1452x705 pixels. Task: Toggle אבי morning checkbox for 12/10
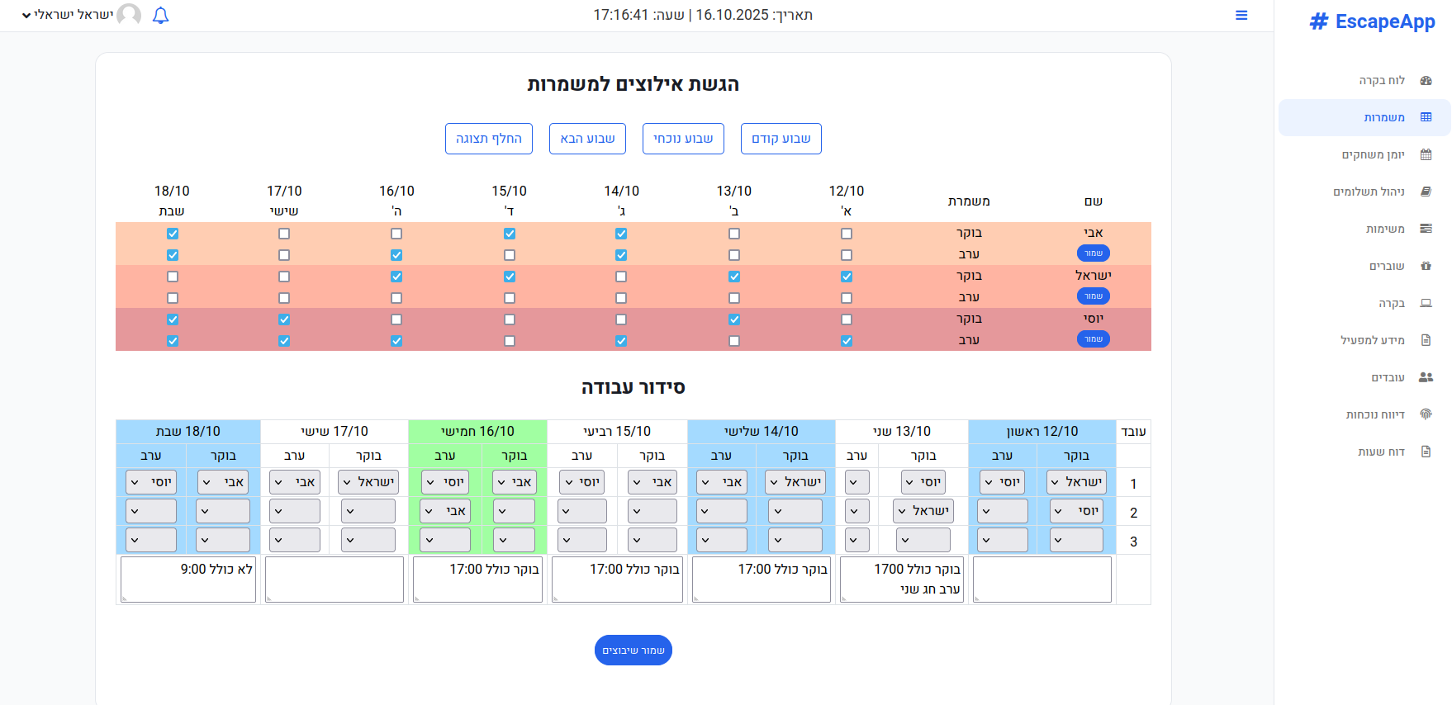(x=847, y=234)
